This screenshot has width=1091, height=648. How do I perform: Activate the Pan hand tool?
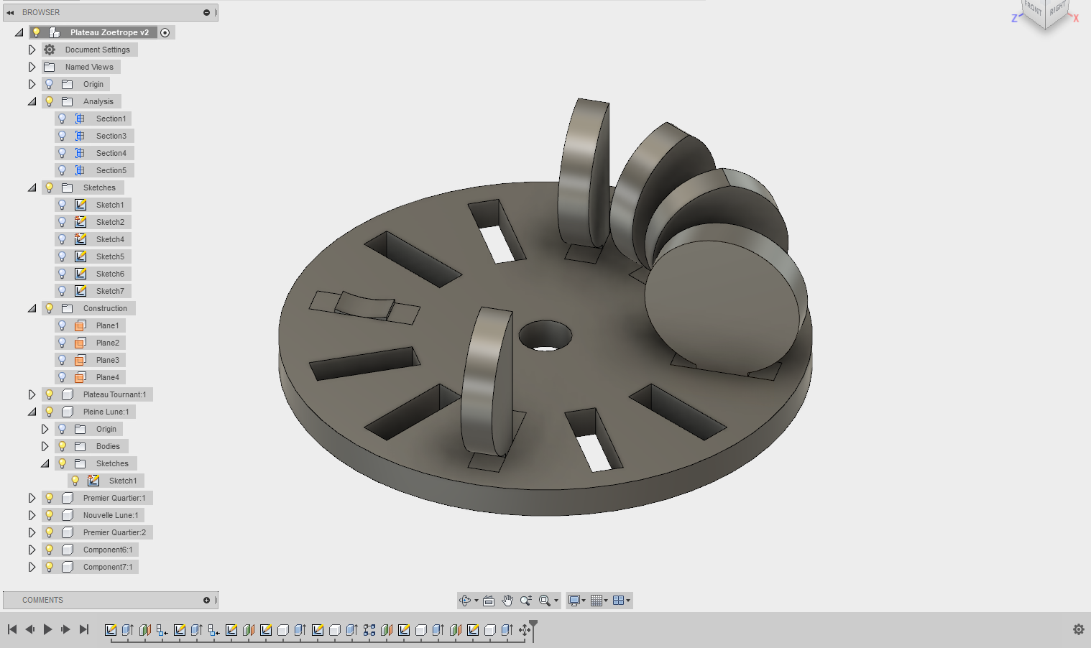tap(507, 601)
